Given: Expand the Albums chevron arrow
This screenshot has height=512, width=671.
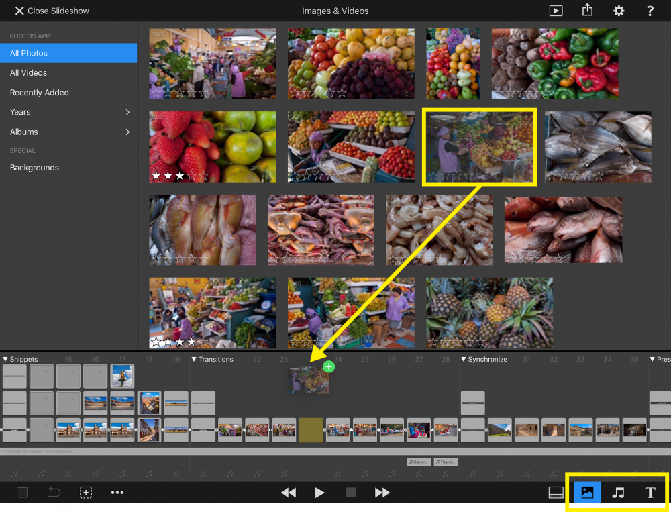Looking at the screenshot, I should coord(127,132).
